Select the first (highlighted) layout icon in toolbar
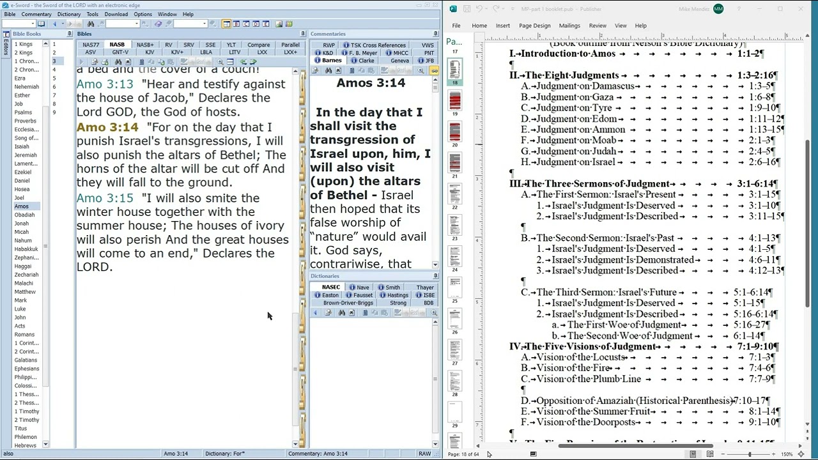 point(226,24)
